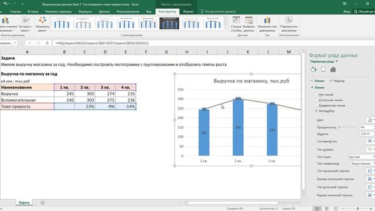
Task: Select cell containing 23% growth rate
Action: 84,107
